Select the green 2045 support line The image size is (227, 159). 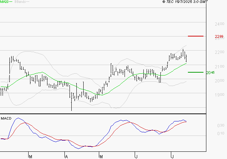pos(196,72)
